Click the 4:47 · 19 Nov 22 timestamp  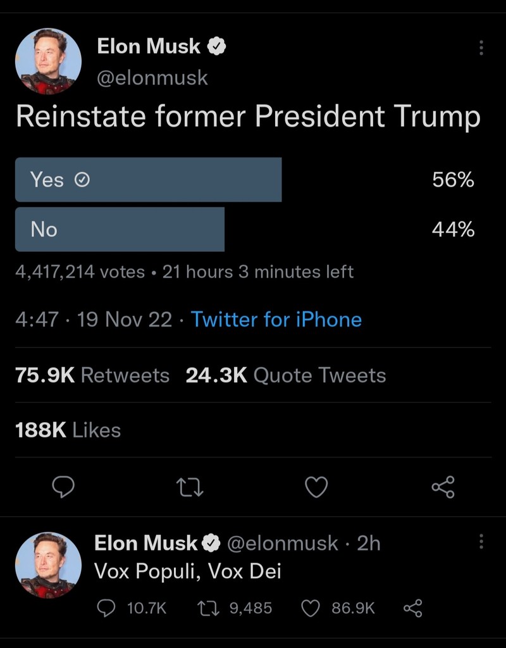[94, 319]
